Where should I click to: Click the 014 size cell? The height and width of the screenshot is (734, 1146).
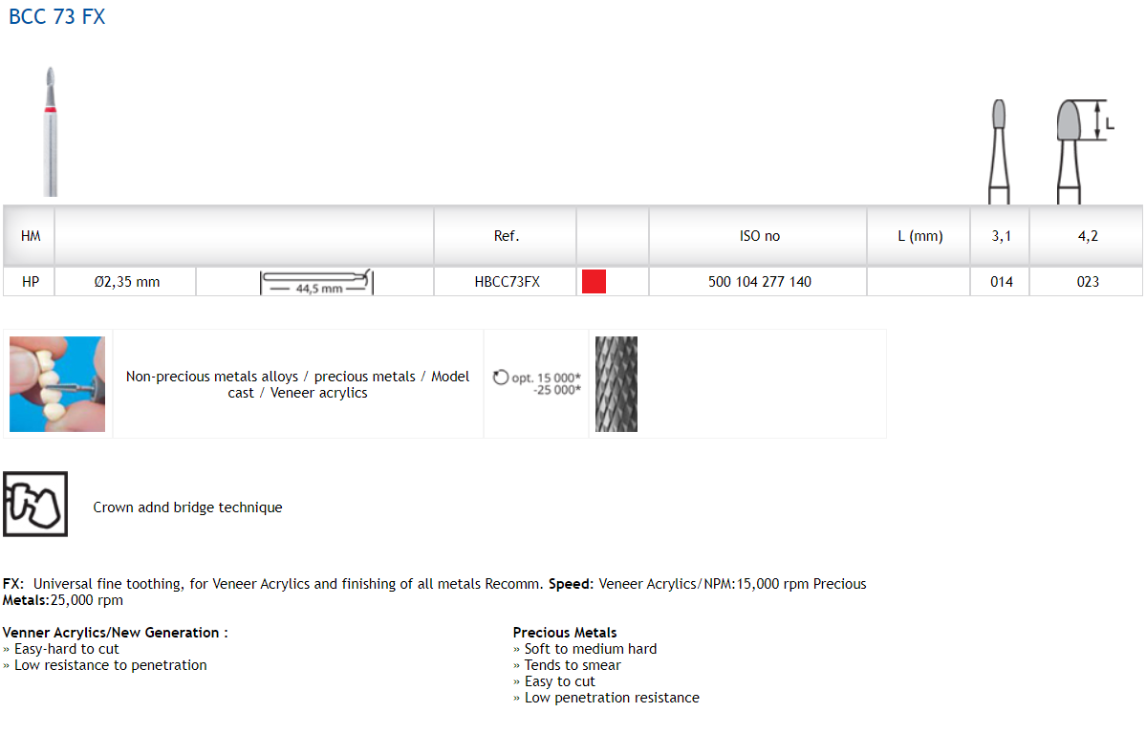point(1001,282)
